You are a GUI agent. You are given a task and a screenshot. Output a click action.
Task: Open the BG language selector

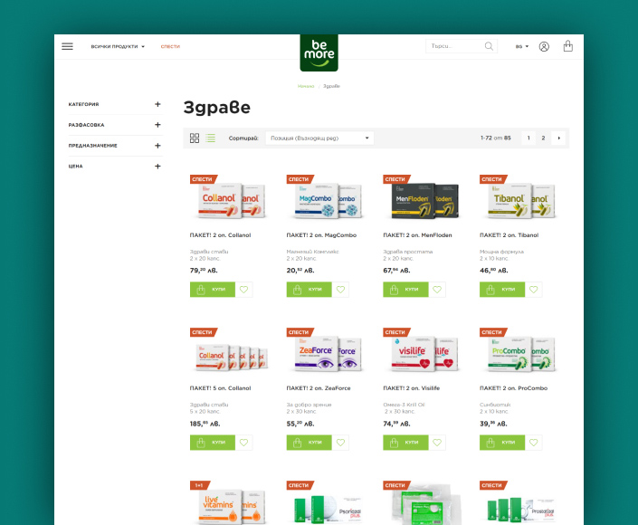click(522, 46)
